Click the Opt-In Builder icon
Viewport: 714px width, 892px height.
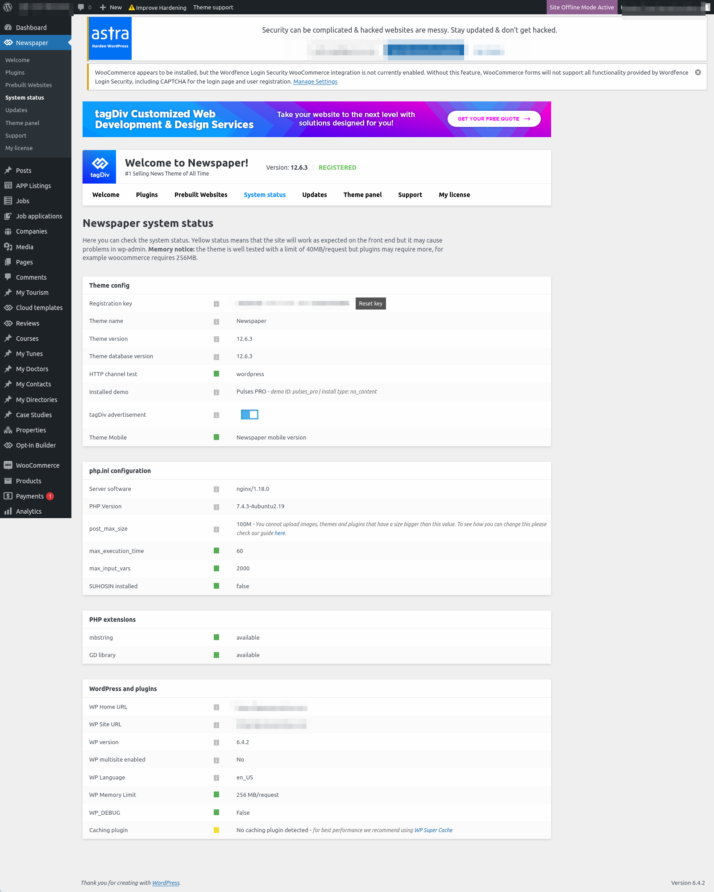[8, 445]
